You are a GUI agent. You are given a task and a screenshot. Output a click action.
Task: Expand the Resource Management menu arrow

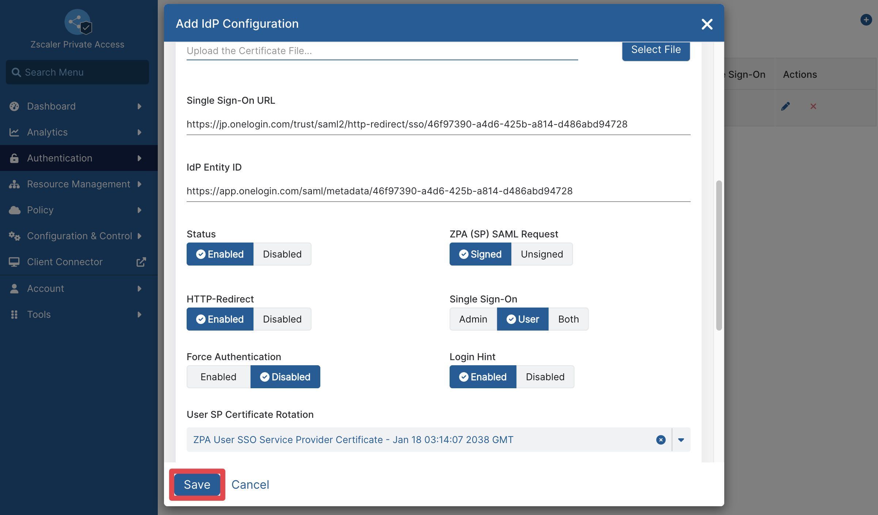140,184
